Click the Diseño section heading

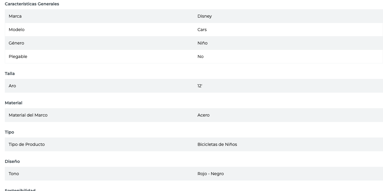(x=12, y=161)
